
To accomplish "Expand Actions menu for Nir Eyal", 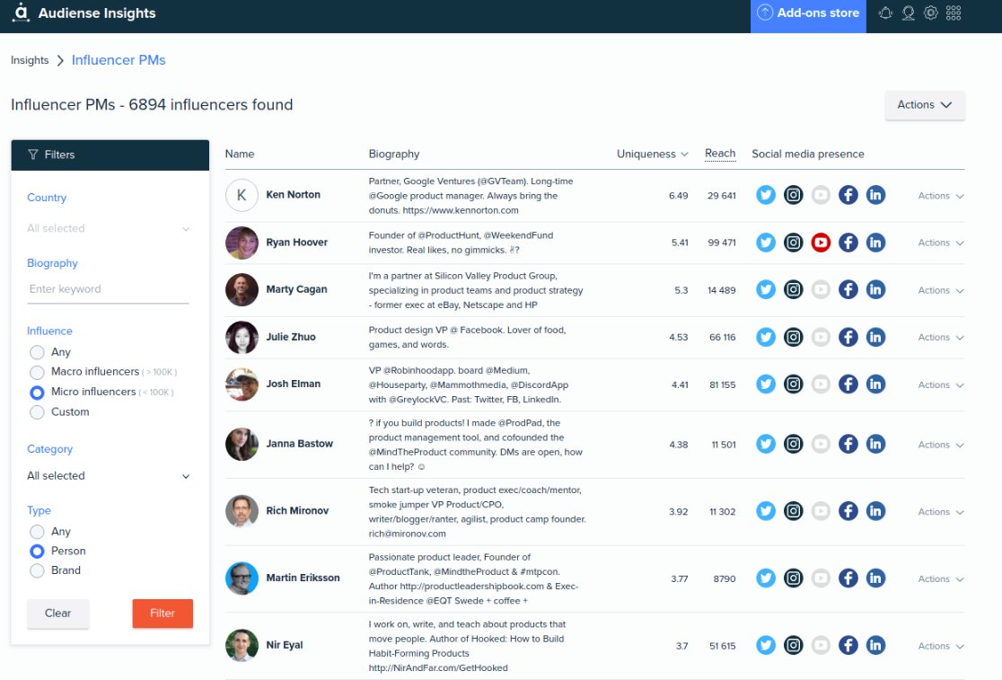I will (941, 646).
